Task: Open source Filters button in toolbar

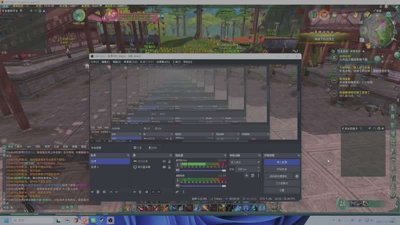Action: coord(153,147)
